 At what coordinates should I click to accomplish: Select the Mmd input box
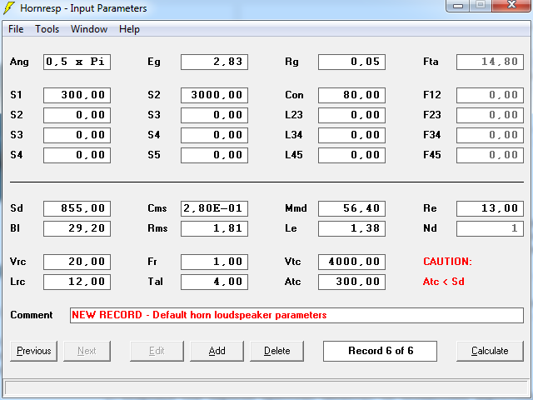pyautogui.click(x=351, y=208)
